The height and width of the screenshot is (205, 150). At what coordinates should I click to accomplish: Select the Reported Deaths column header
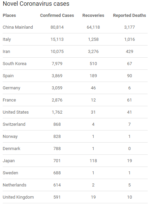pyautogui.click(x=129, y=16)
